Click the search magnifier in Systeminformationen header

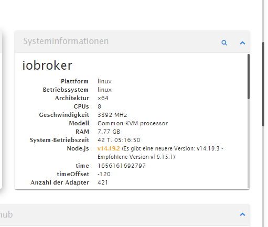click(224, 42)
